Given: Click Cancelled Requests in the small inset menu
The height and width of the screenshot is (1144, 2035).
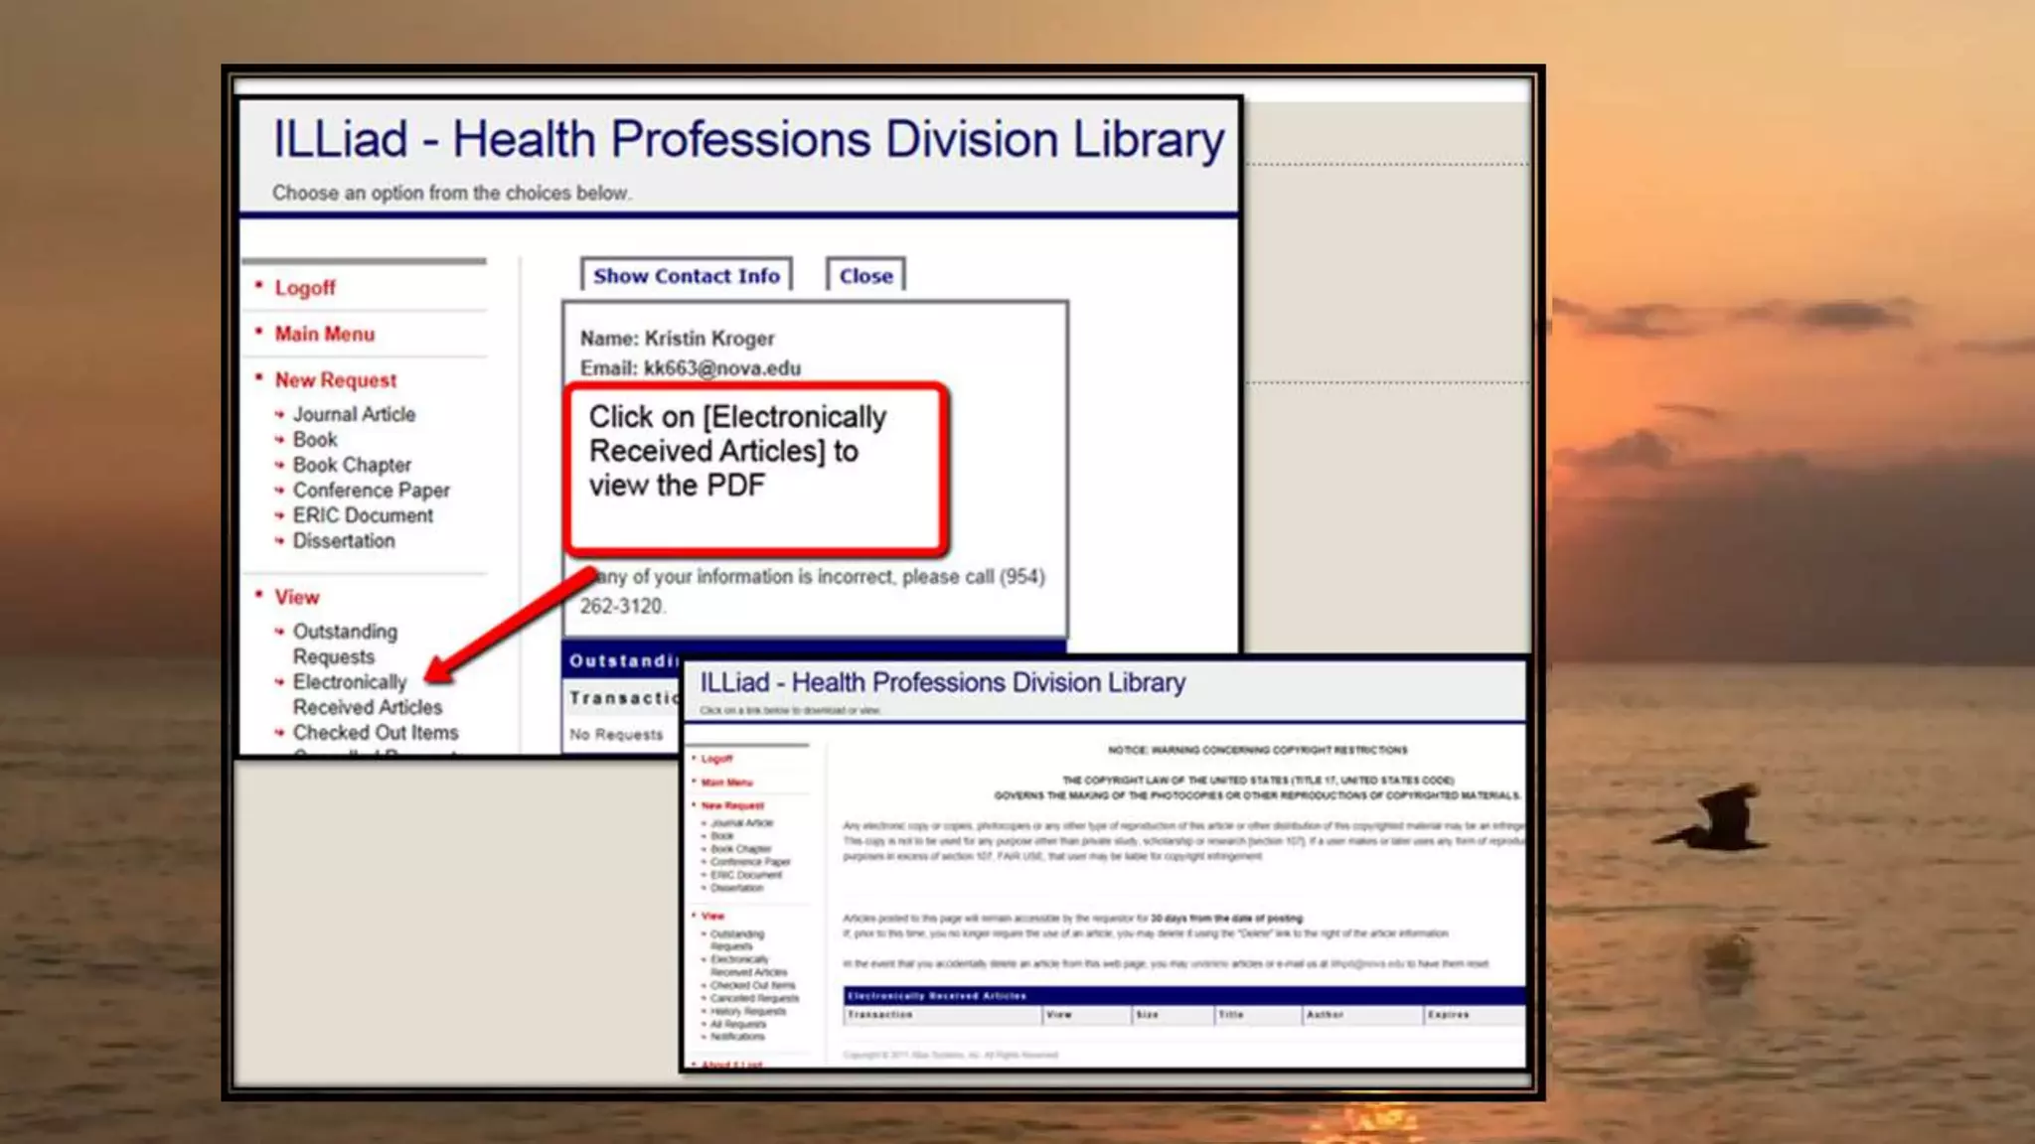Looking at the screenshot, I should coord(754,998).
